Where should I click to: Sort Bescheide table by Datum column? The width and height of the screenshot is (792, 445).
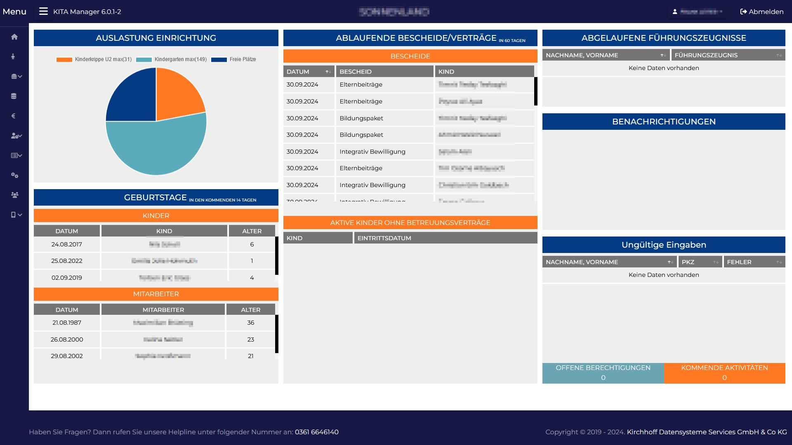pyautogui.click(x=308, y=72)
